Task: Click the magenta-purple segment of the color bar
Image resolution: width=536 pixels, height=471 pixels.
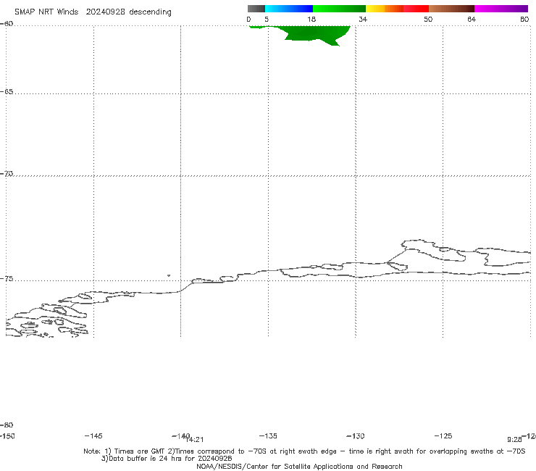Action: pyautogui.click(x=501, y=9)
